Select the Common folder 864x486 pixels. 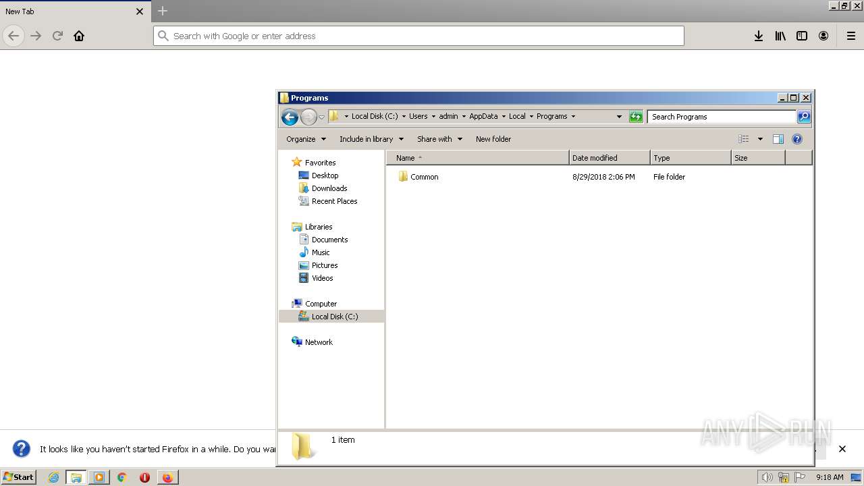point(424,177)
